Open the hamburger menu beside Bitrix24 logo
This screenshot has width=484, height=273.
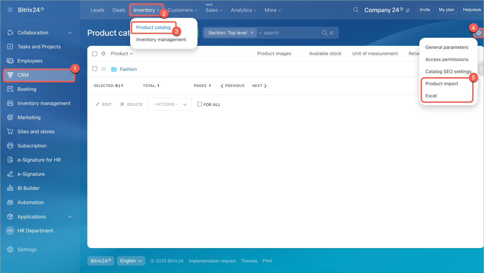[x=10, y=10]
